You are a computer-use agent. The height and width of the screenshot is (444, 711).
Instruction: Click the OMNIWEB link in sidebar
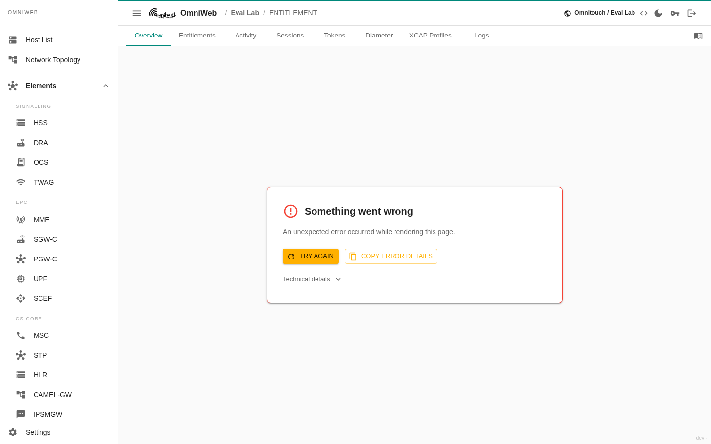(x=23, y=13)
